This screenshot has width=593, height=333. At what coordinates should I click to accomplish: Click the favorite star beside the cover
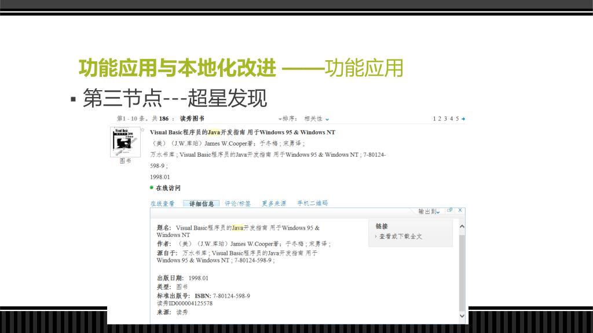(142, 130)
